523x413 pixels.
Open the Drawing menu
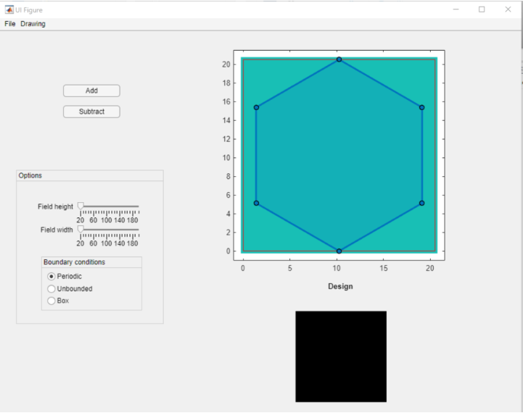[33, 24]
